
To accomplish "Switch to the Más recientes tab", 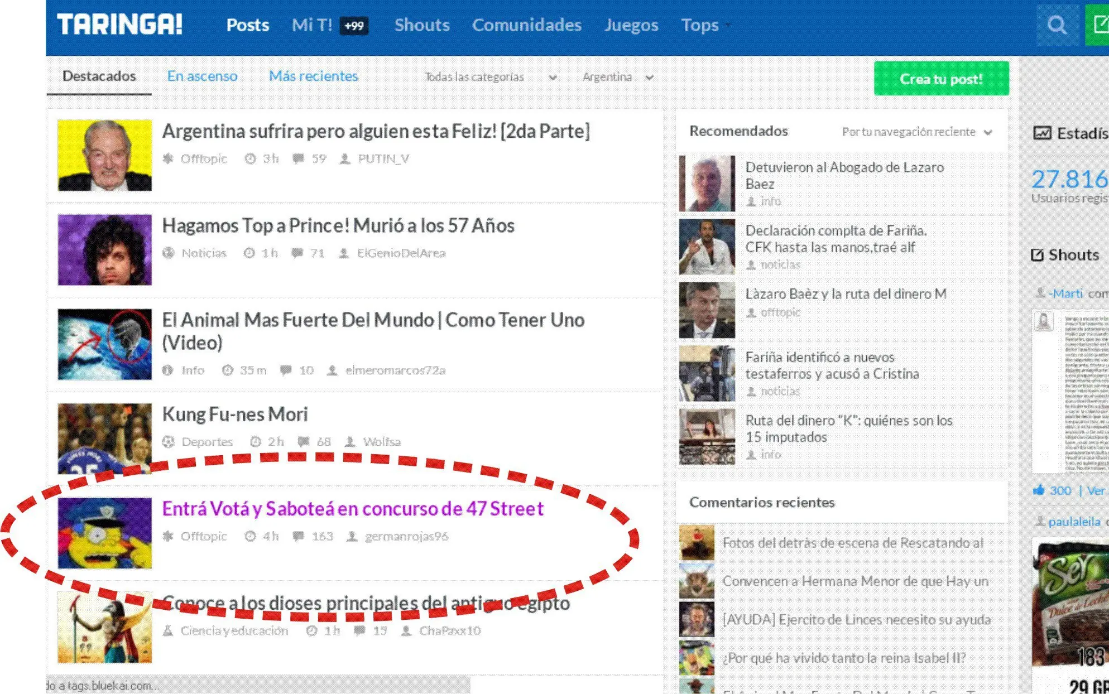I will [x=313, y=76].
